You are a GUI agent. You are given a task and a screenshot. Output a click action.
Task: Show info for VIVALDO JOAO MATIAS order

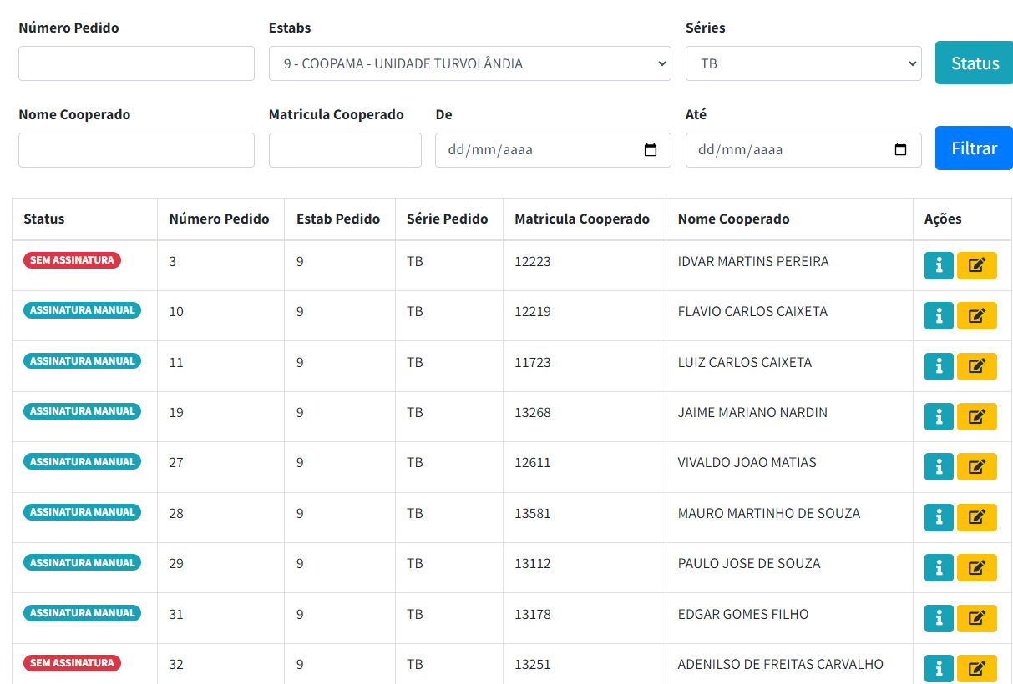(939, 467)
